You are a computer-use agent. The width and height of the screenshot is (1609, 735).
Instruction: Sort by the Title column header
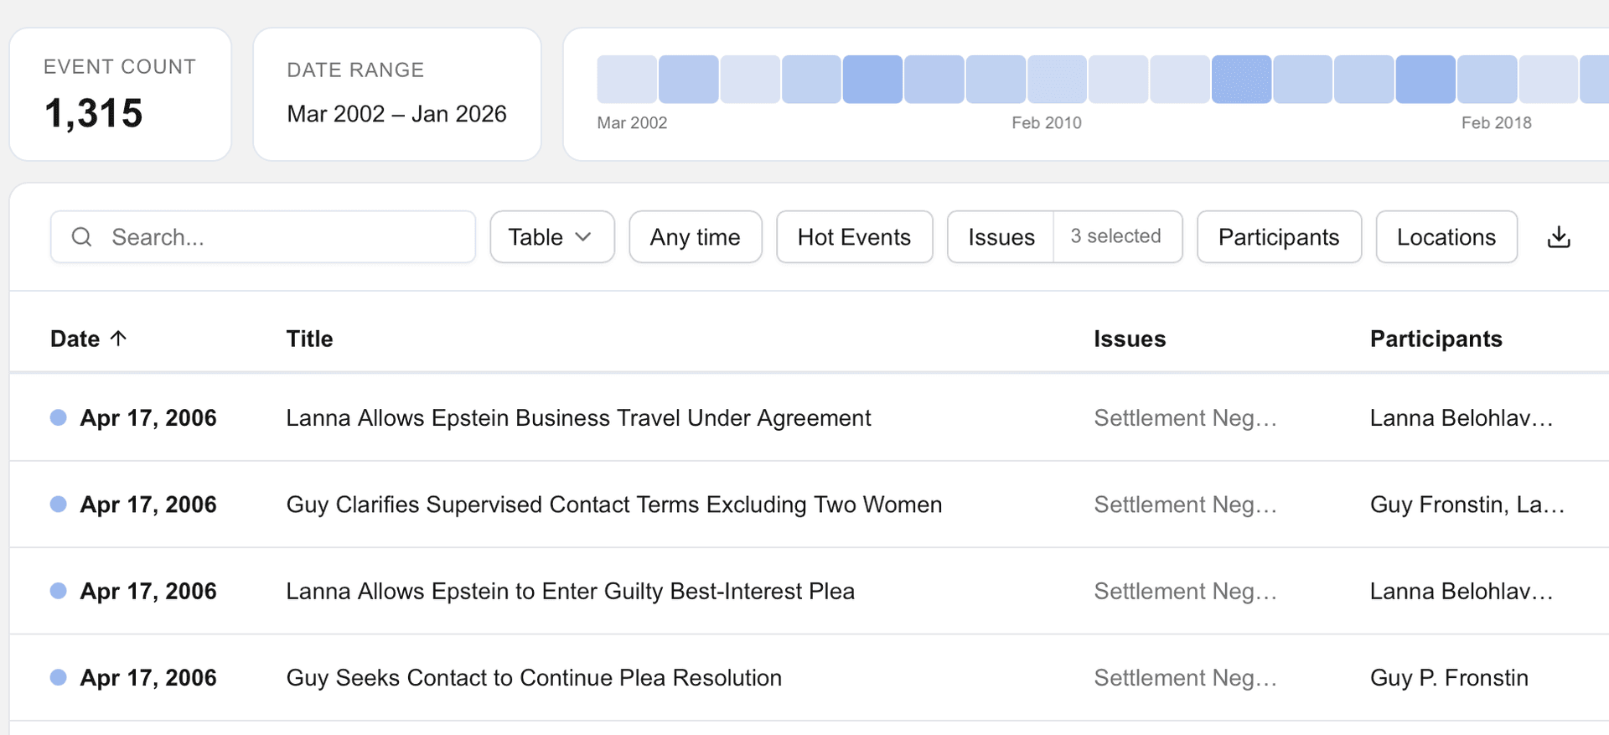click(x=309, y=339)
